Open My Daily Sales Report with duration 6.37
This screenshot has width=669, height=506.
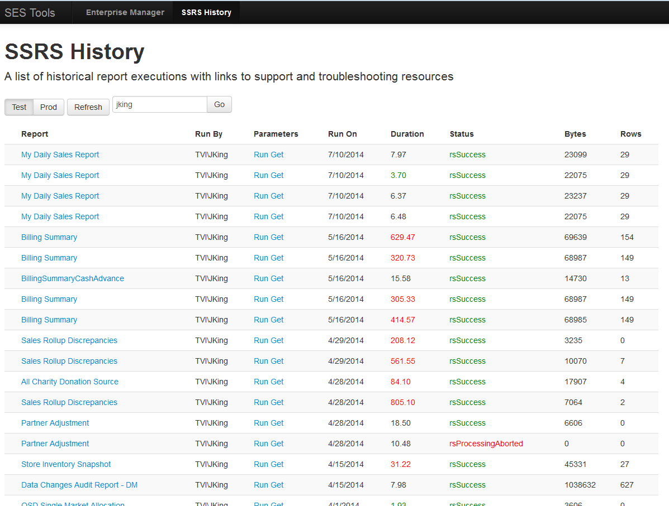tap(60, 196)
